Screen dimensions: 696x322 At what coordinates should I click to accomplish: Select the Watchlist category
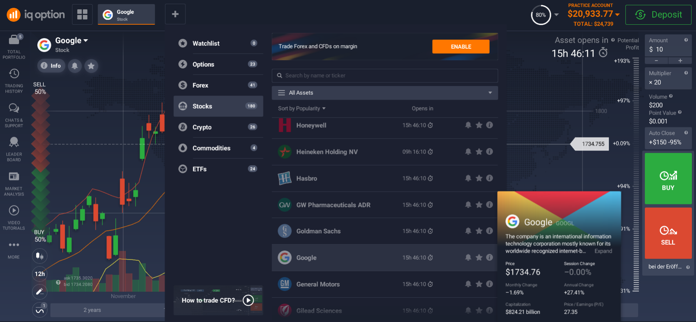[x=218, y=43]
